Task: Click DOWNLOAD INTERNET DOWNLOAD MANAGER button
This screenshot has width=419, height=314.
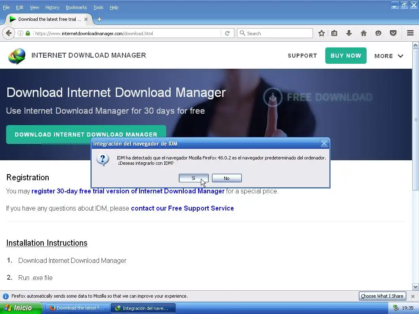Action: (86, 134)
